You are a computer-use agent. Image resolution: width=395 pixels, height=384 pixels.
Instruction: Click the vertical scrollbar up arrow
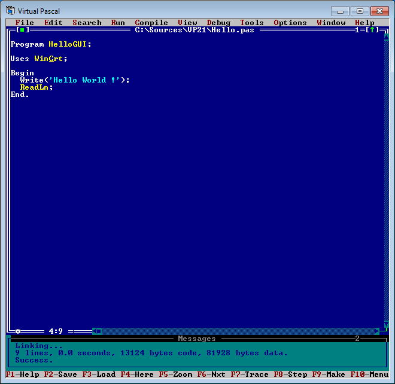(386, 37)
